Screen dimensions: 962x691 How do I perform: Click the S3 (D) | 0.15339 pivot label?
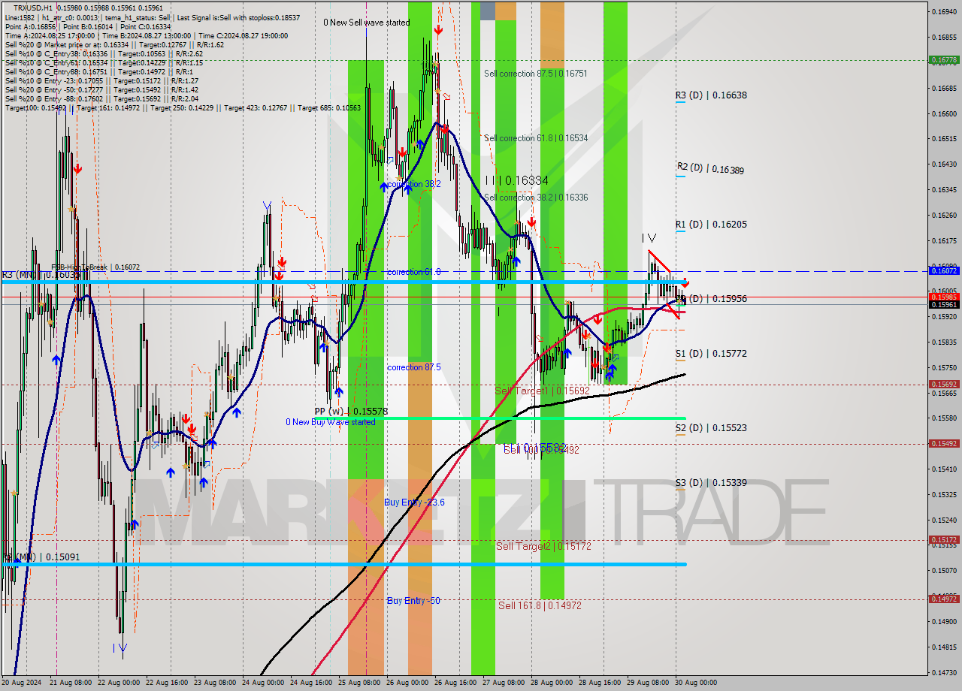coord(711,483)
